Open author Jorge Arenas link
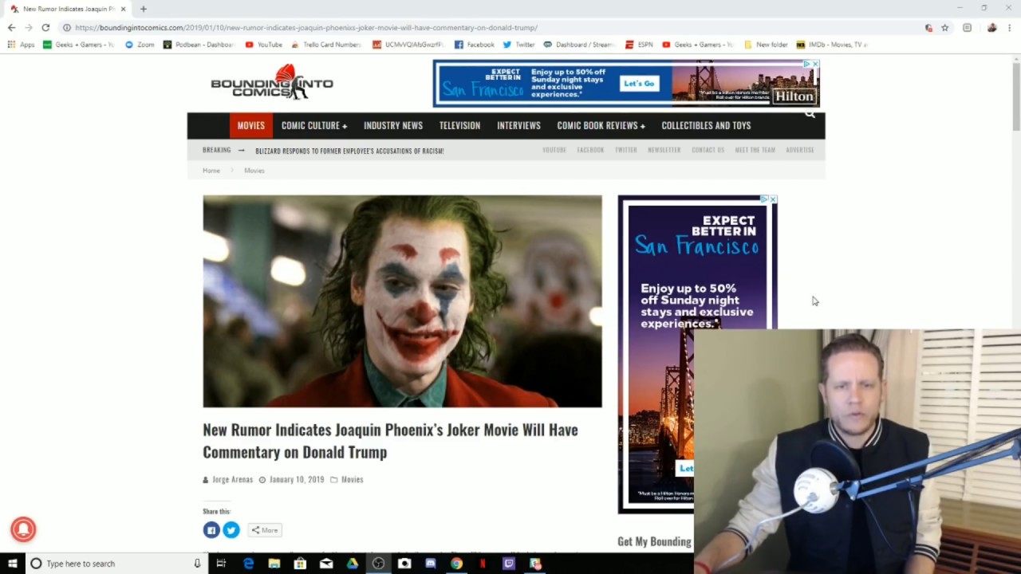 tap(232, 479)
